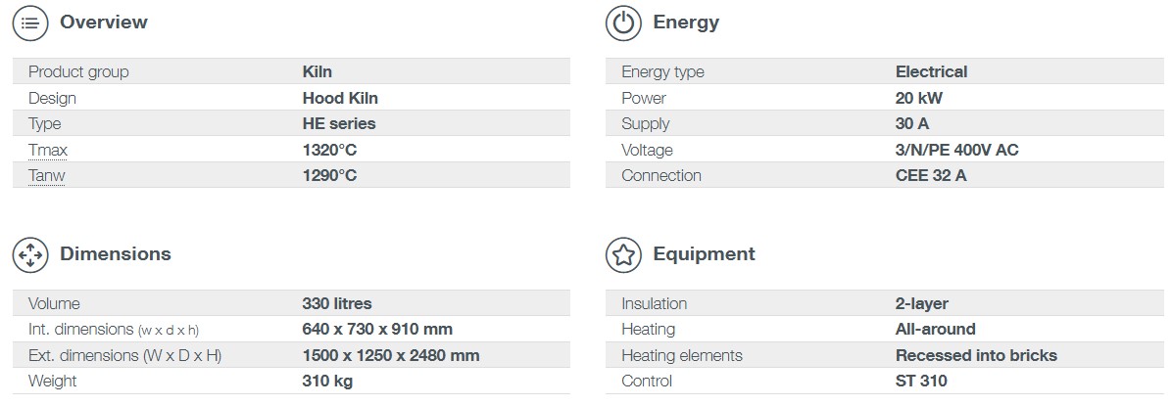Screen dimensions: 1172x406
Task: Select the Dimensions section heading
Action: coord(115,253)
